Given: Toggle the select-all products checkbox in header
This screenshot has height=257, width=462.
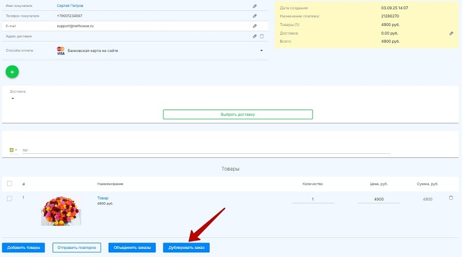Looking at the screenshot, I should click(x=9, y=184).
